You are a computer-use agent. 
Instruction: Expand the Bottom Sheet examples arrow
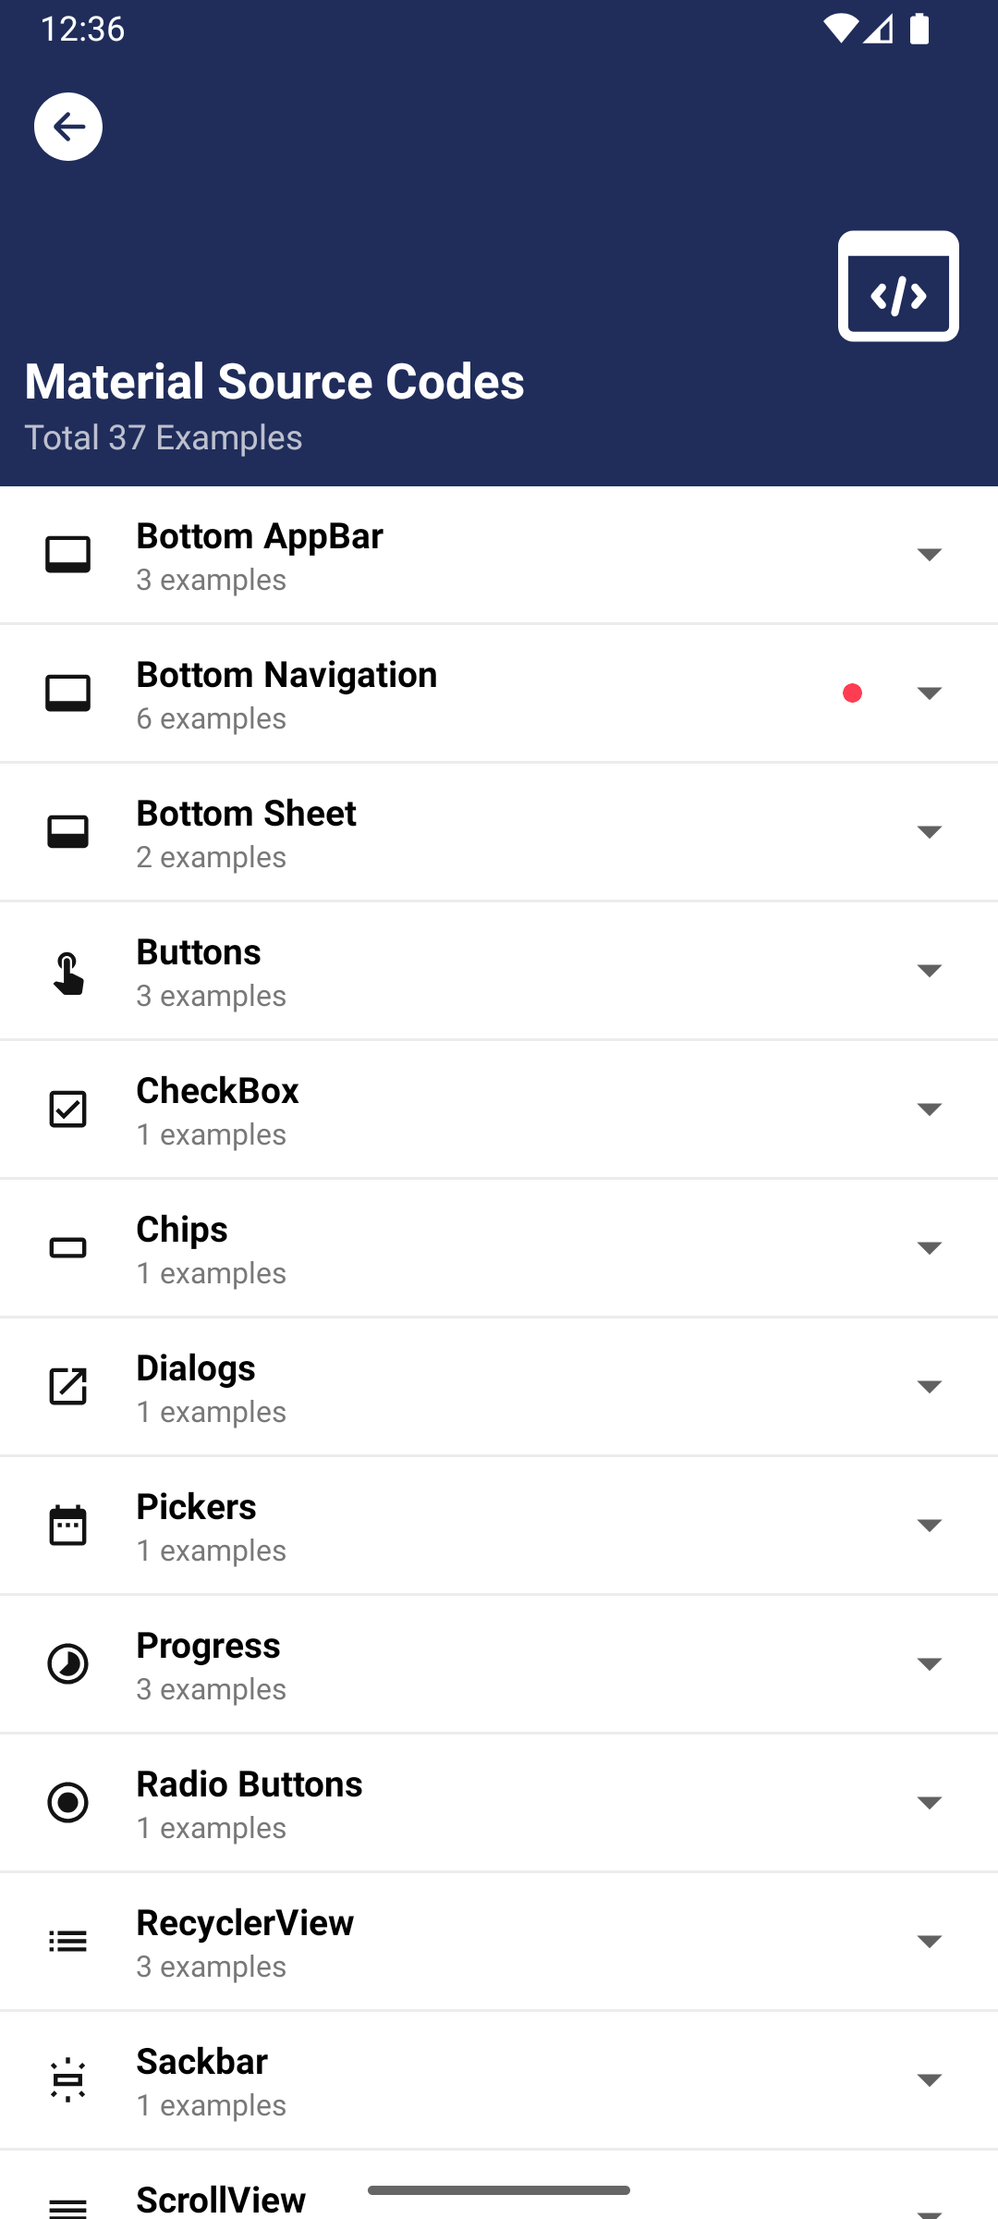click(930, 832)
